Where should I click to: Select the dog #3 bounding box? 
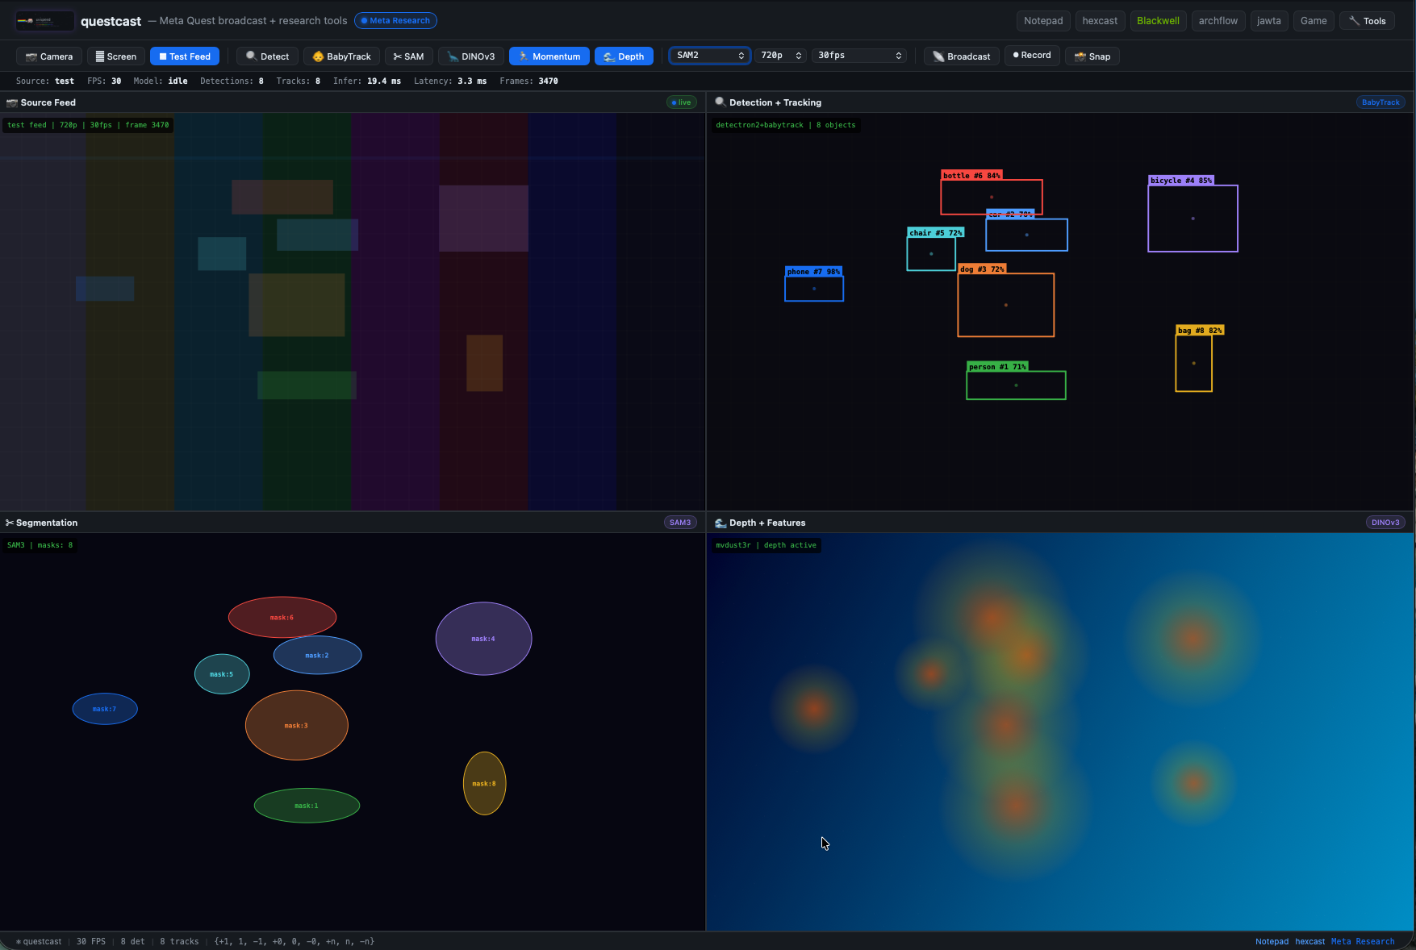(1005, 305)
